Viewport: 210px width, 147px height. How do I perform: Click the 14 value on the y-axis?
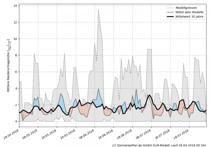pyautogui.click(x=15, y=6)
